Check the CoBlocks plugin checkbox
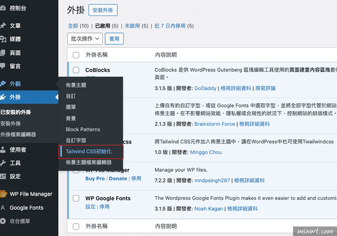 76,70
